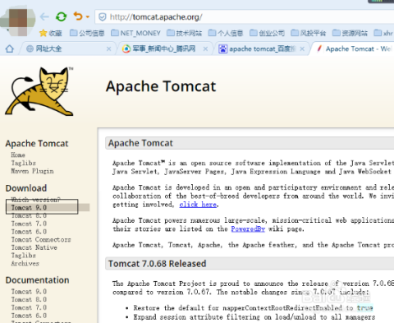Click the favorites star bookmark icon
This screenshot has height=323, width=394.
click(43, 33)
